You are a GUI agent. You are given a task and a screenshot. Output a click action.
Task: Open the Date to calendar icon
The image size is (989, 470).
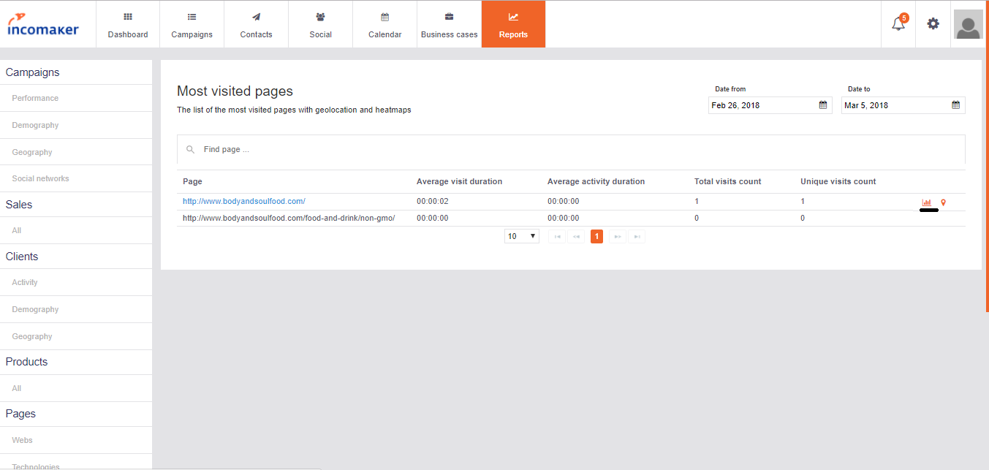coord(955,105)
